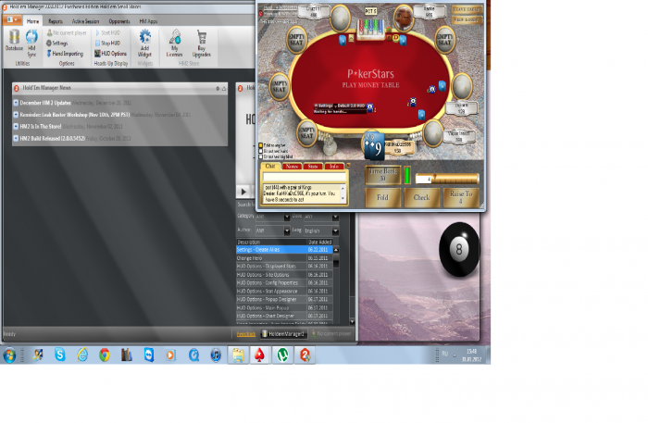
Task: Click the hero's hole cards at the table
Action: [374, 146]
